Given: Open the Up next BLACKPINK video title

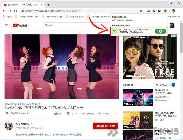Looking at the screenshot, I should (163, 91).
